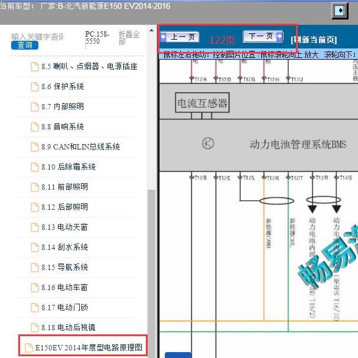Click connector pin label T17/E
Image resolution: width=358 pixels, height=358 pixels.
224,178
